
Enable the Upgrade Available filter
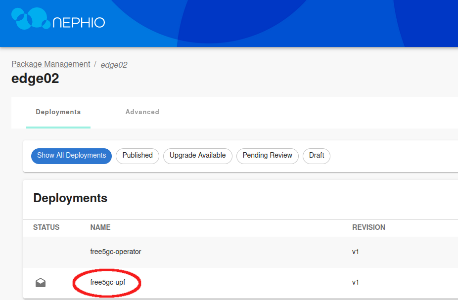(197, 156)
